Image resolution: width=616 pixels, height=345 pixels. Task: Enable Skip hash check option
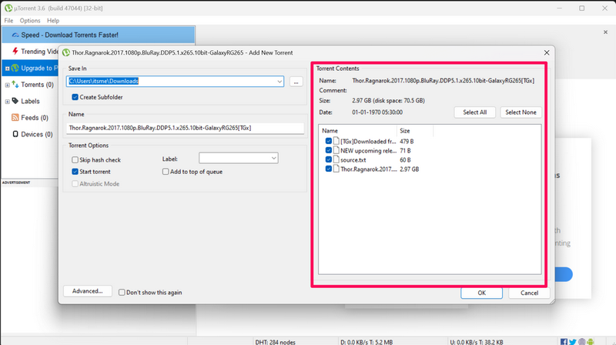[75, 159]
